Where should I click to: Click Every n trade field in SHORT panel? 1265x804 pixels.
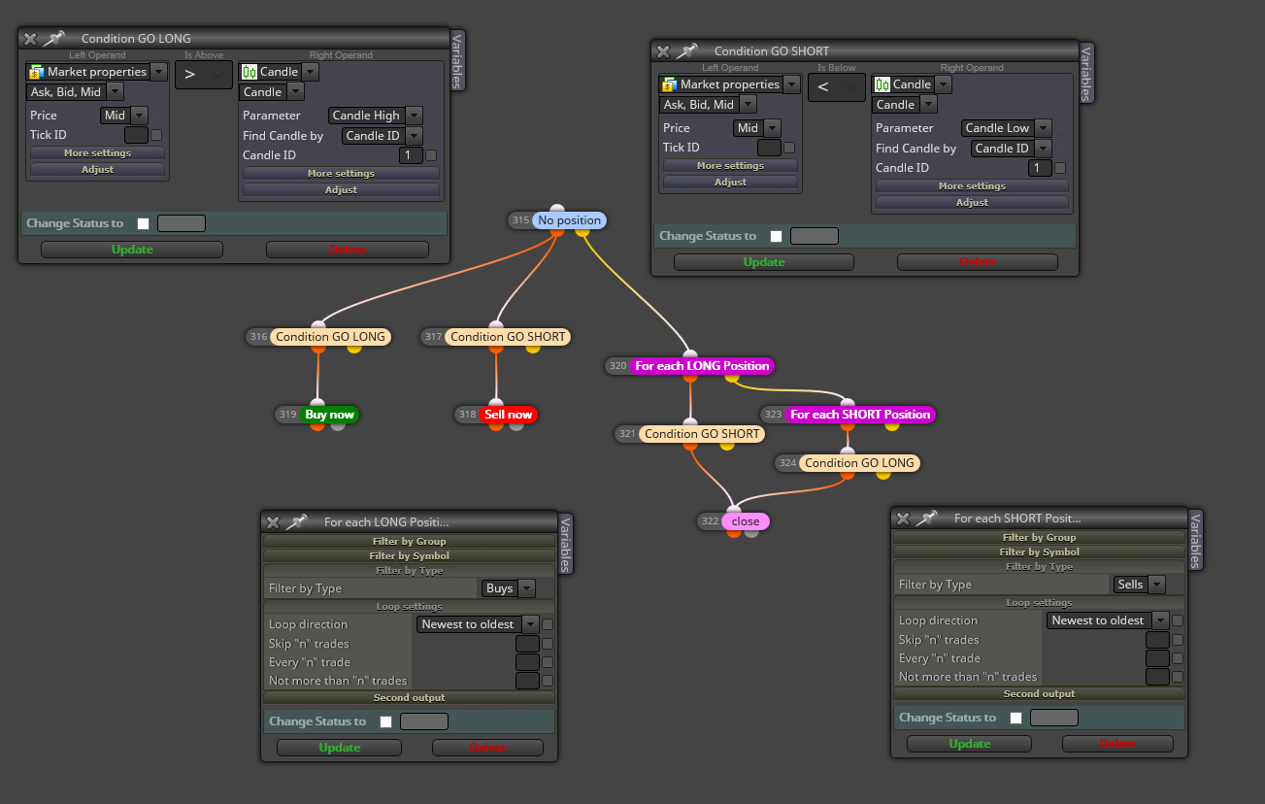(1157, 658)
